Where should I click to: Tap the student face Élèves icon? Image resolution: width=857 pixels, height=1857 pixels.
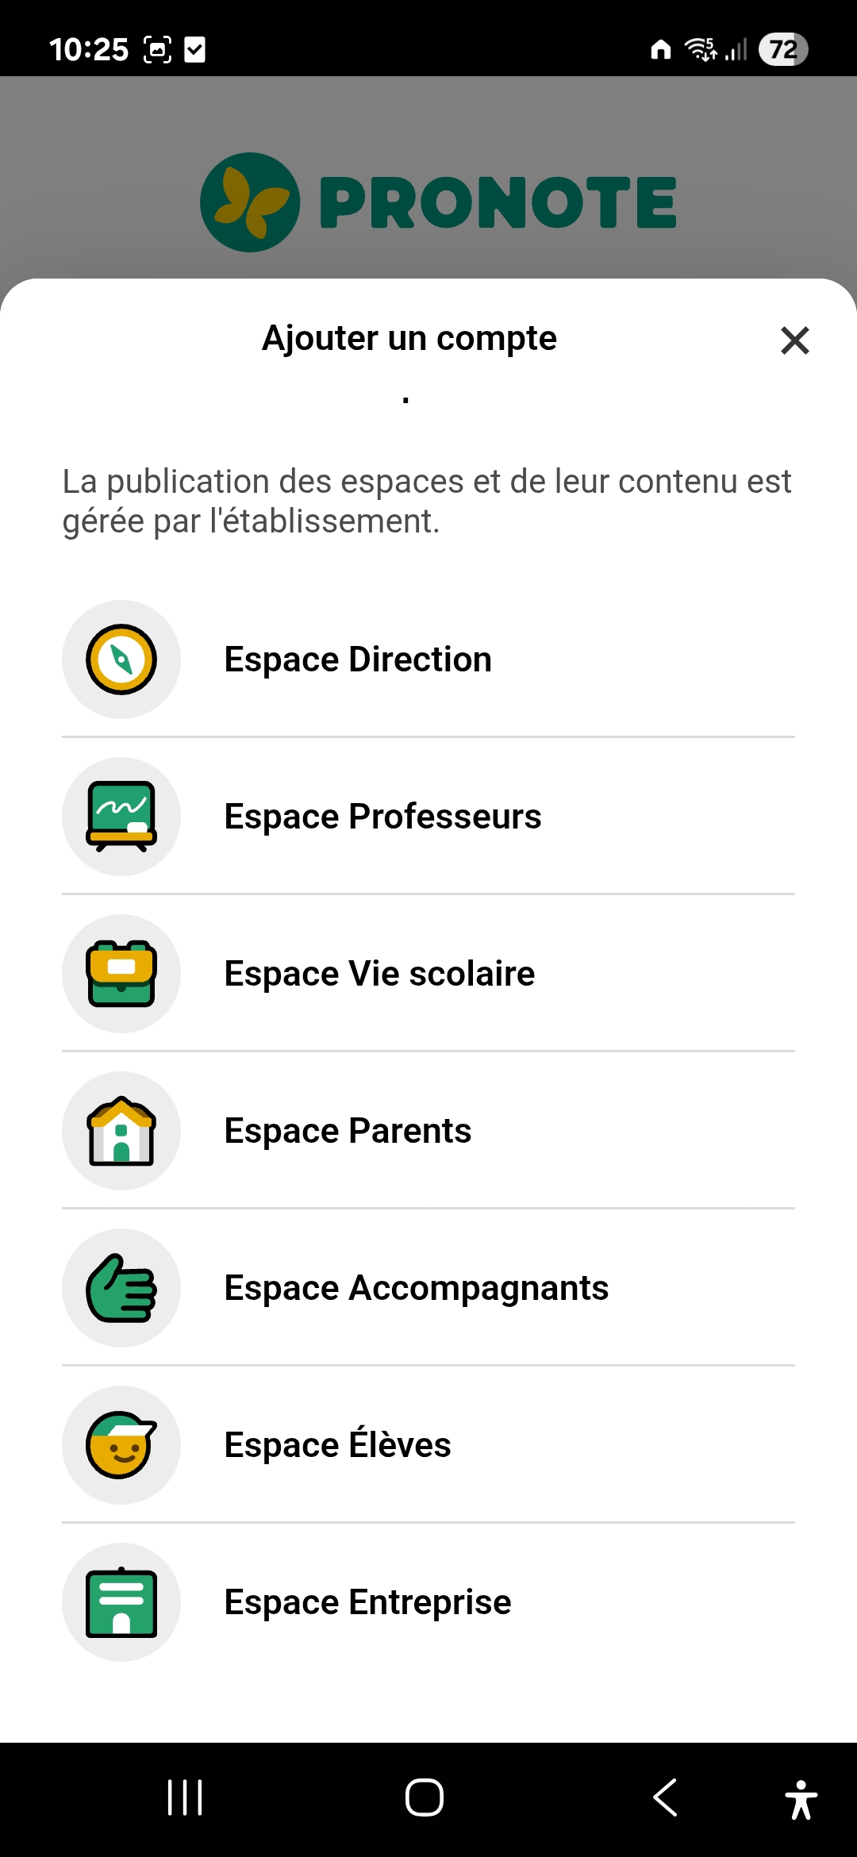tap(121, 1445)
